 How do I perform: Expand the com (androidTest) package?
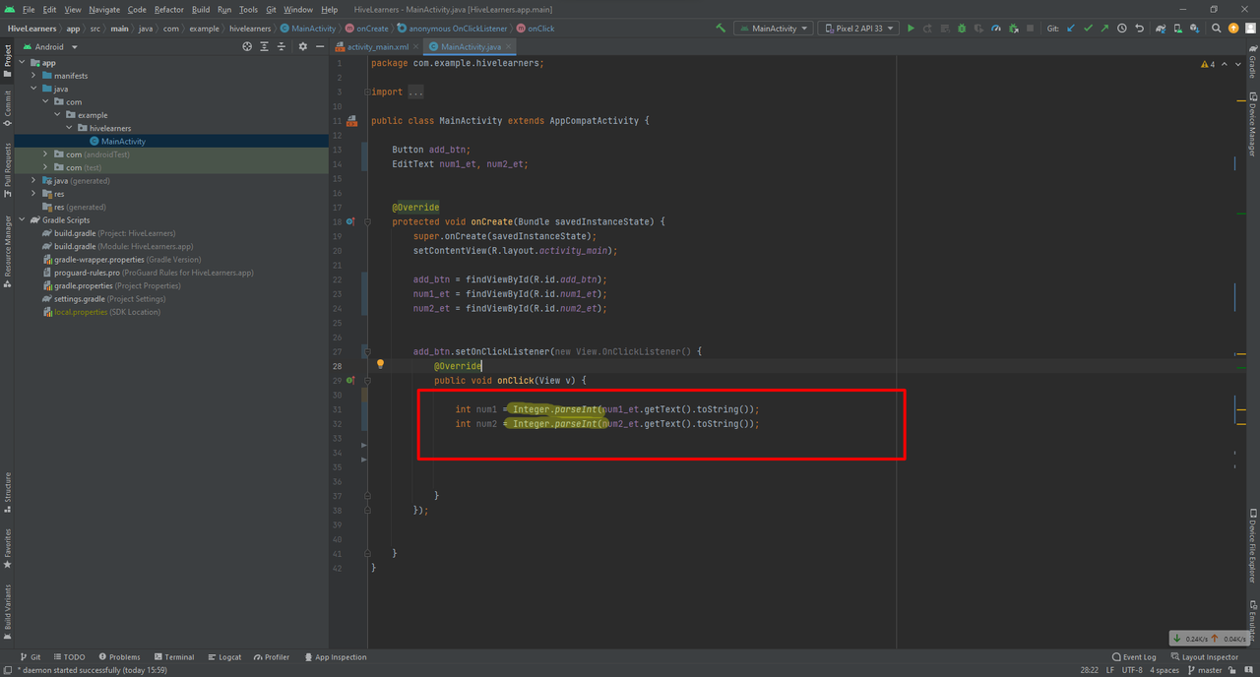tap(45, 154)
